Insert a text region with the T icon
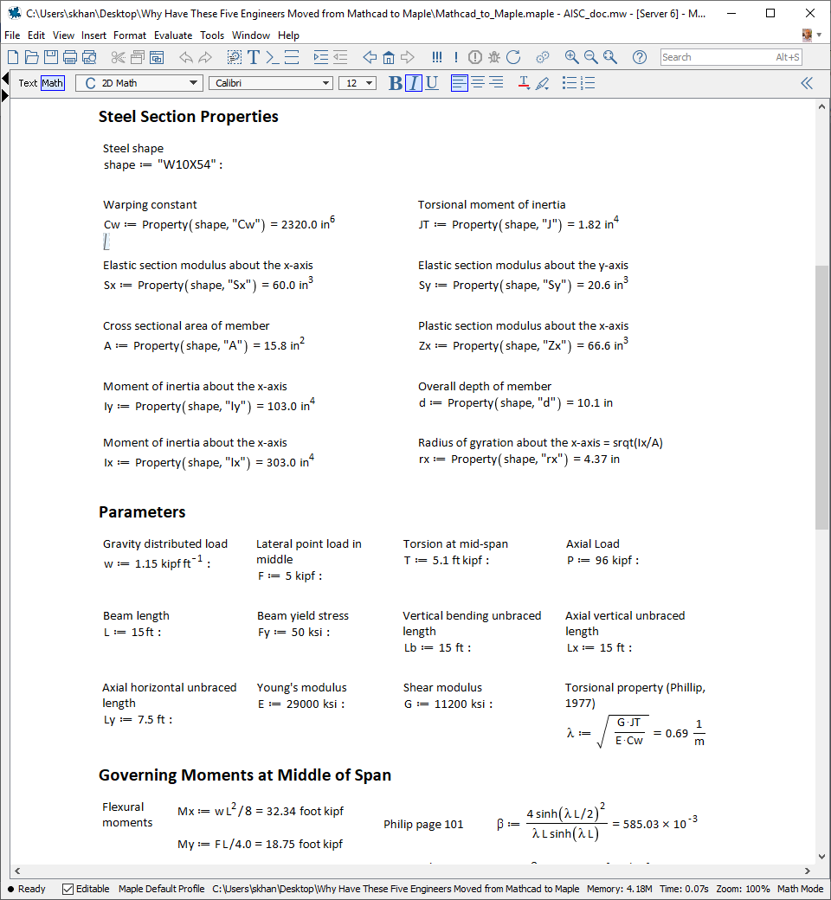 [254, 57]
